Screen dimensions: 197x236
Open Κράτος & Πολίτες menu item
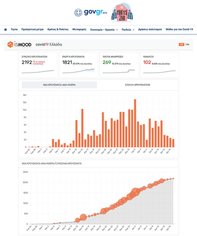click(58, 29)
